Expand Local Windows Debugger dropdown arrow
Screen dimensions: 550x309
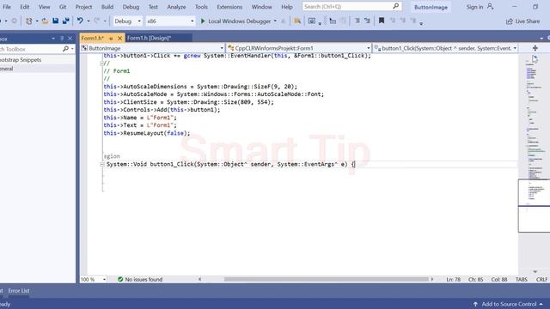tap(275, 21)
